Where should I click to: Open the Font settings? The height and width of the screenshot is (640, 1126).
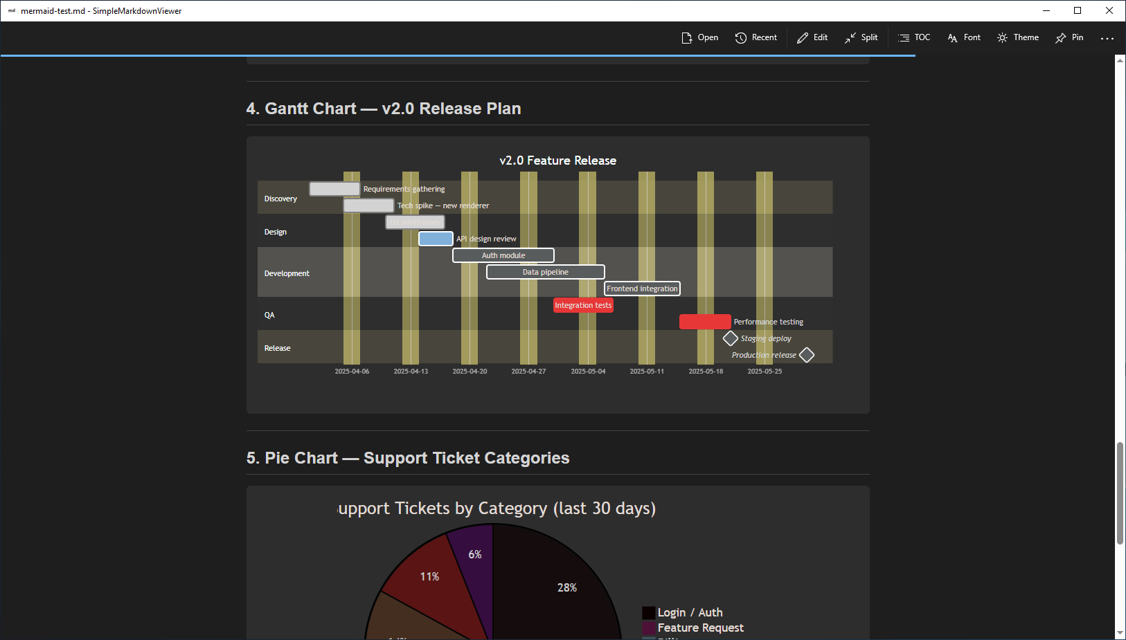(964, 38)
